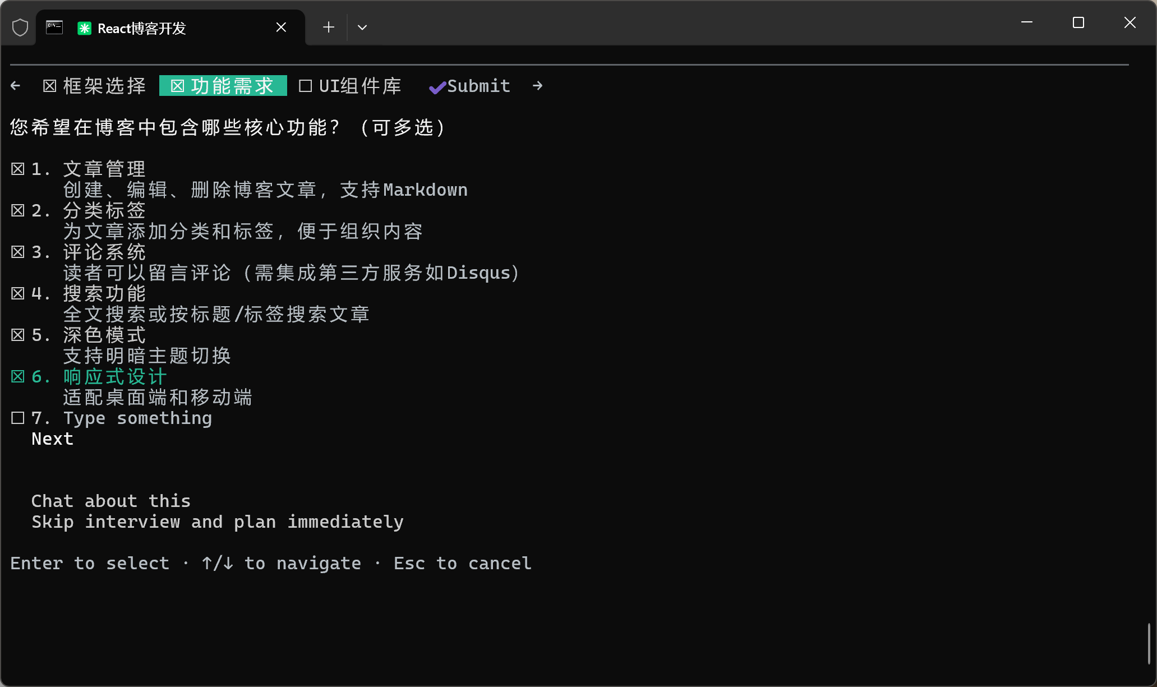Close the React博客开发 tab
This screenshot has height=687, width=1157.
(281, 27)
